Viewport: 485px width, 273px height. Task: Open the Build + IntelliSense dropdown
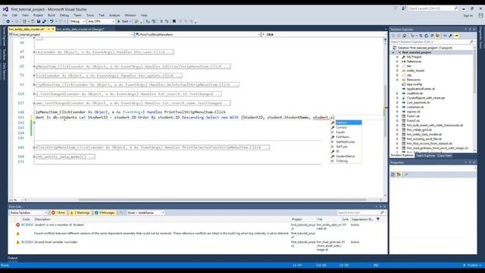[x=145, y=212]
